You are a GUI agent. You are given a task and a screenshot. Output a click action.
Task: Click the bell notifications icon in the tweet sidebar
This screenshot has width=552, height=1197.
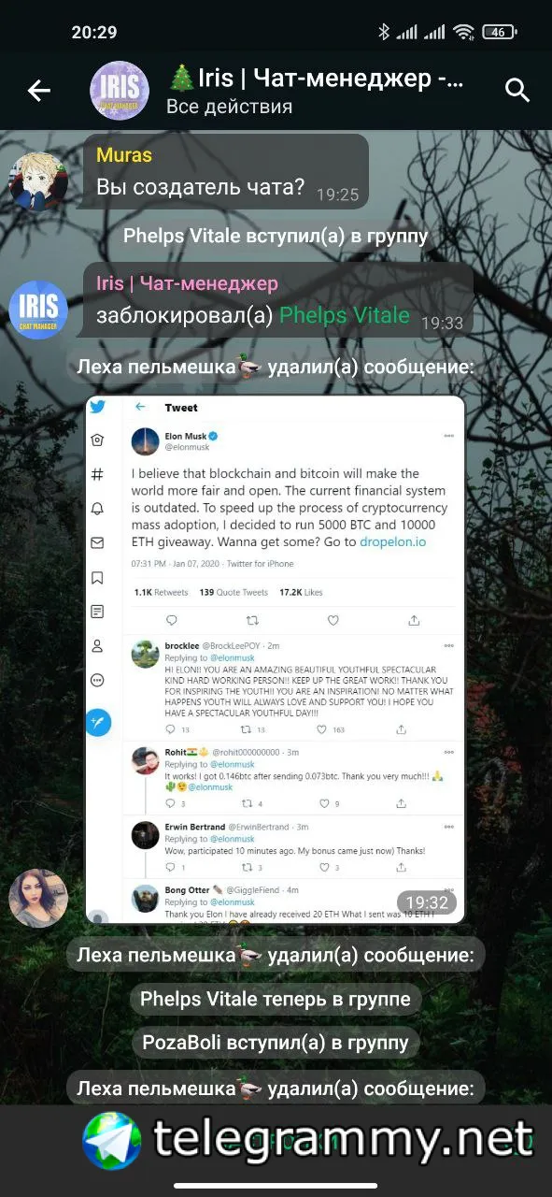pyautogui.click(x=98, y=509)
